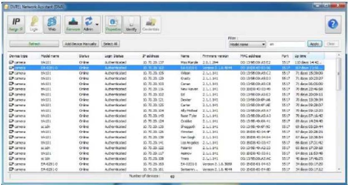Click the Admin refresh-arrows icon
Image resolution: width=348 pixels, height=185 pixels.
[88, 22]
